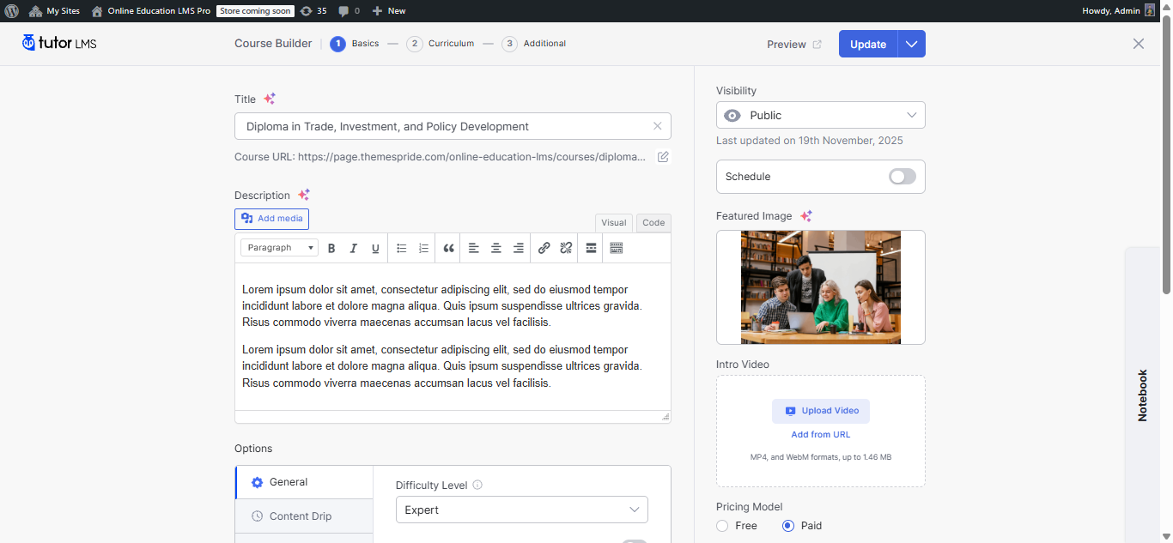
Task: Open Update button dropdown arrow
Action: pos(912,44)
